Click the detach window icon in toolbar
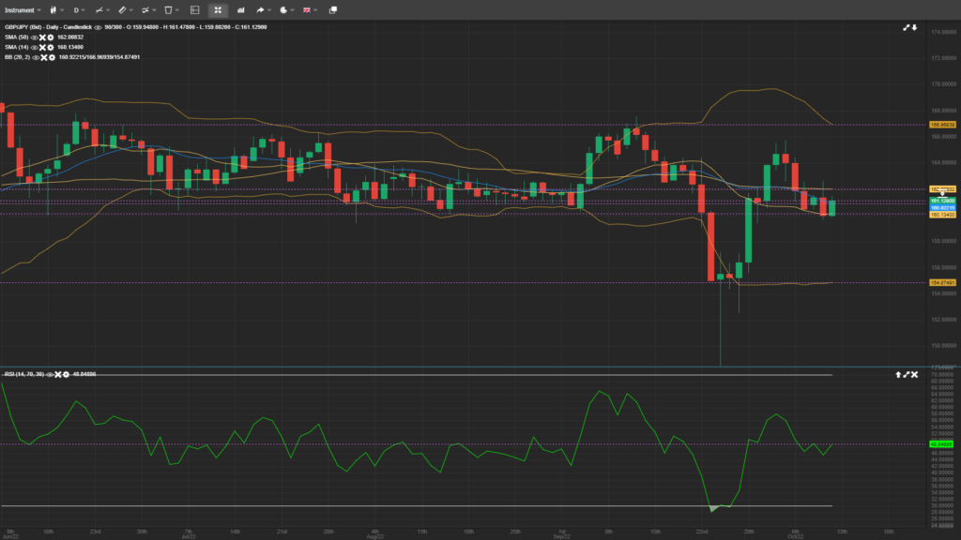Viewport: 961px width, 540px height. click(x=332, y=9)
